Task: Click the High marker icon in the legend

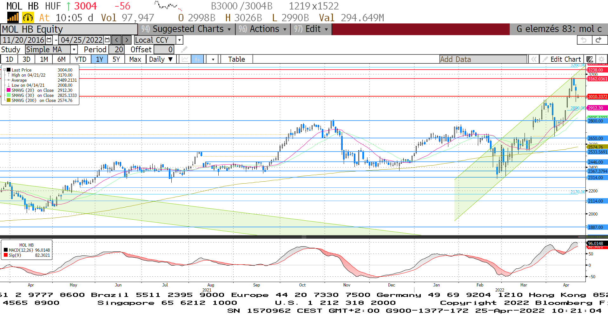Action: tap(9, 75)
